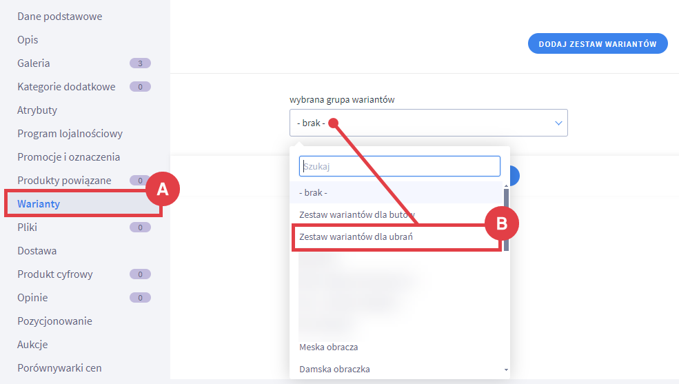Screen dimensions: 679x384
Task: Click the chevron arrow of variants dropdown
Action: click(558, 123)
